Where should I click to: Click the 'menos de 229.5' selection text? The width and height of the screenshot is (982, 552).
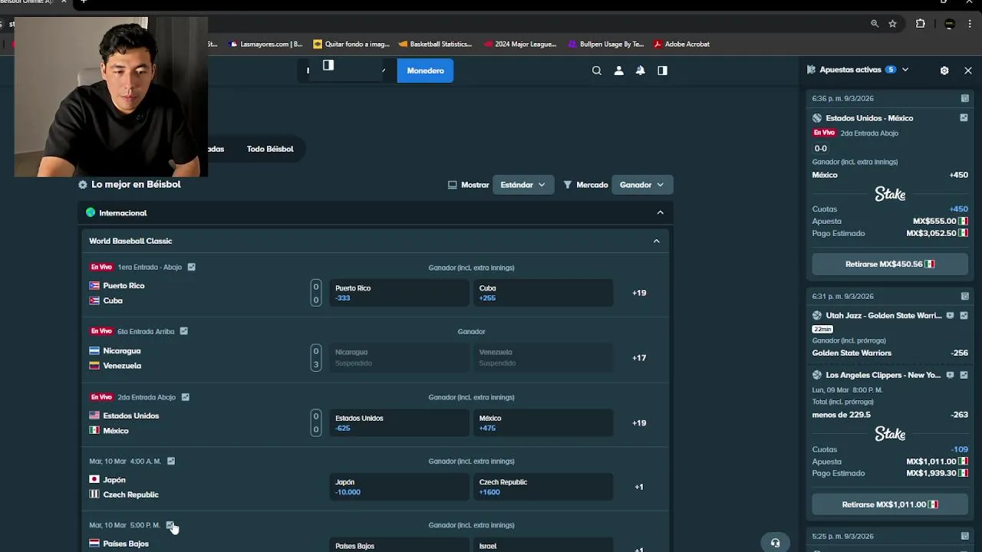click(842, 415)
